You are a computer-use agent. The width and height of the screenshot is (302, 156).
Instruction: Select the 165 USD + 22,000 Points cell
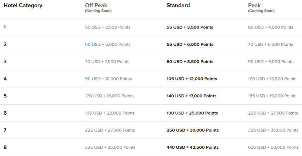(110, 113)
